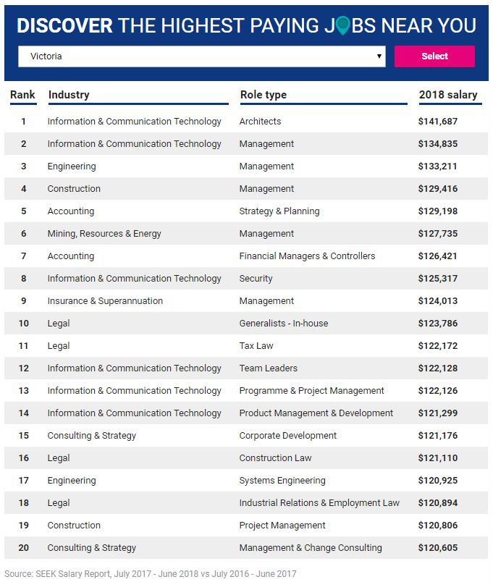Select Management & Change Consulting role
This screenshot has width=493, height=582.
[x=311, y=548]
